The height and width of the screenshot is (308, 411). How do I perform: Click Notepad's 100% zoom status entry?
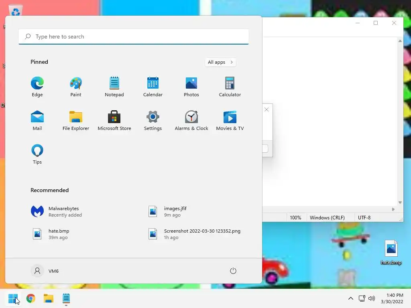point(295,218)
